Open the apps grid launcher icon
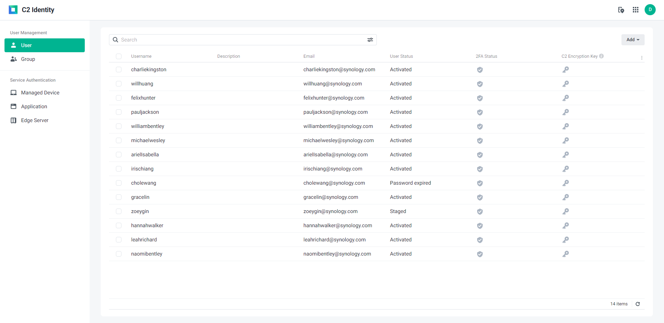Image resolution: width=664 pixels, height=323 pixels. [x=636, y=10]
